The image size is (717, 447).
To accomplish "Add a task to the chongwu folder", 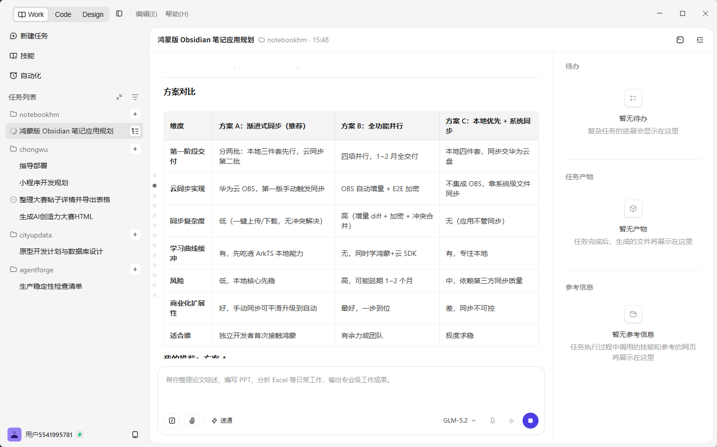I will (135, 149).
